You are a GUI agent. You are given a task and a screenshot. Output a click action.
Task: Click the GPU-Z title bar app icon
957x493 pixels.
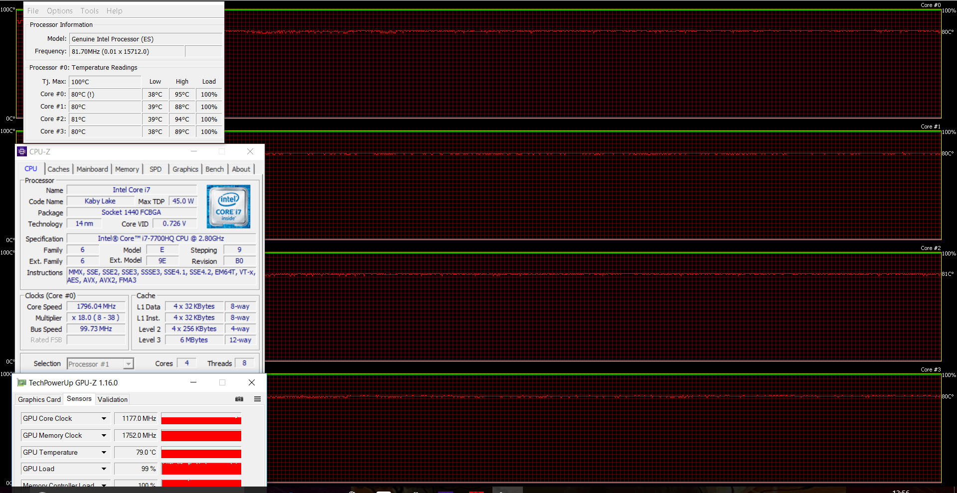coord(21,382)
